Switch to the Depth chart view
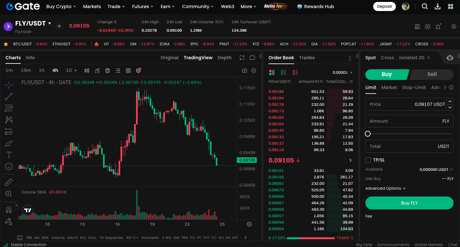The image size is (460, 247). (x=224, y=58)
